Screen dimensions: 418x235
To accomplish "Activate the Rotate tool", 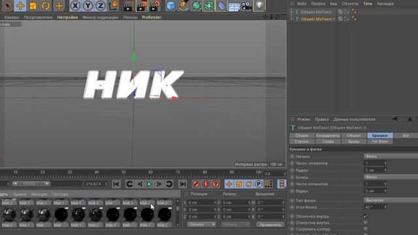I will click(x=46, y=5).
